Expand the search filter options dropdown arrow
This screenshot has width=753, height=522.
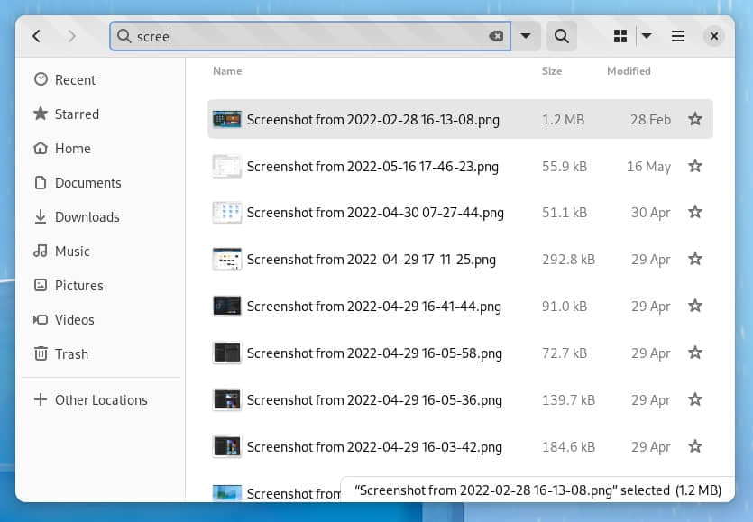(x=526, y=36)
